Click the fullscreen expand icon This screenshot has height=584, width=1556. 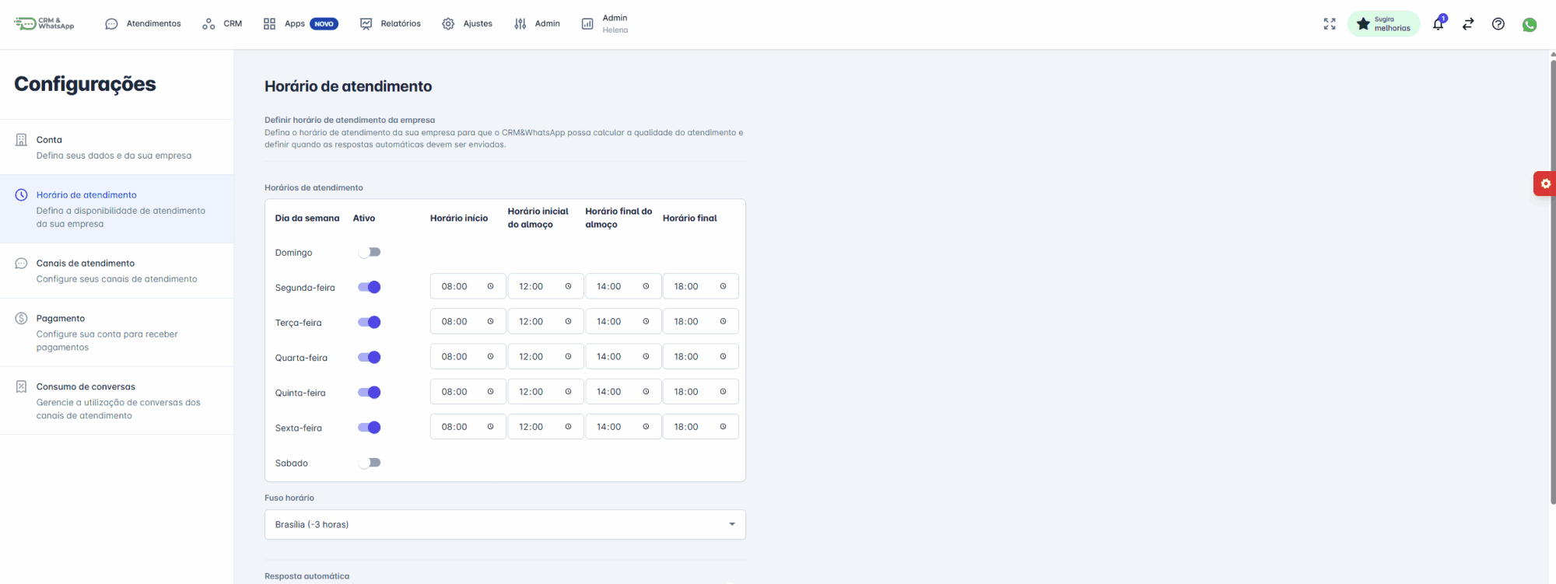click(1330, 24)
